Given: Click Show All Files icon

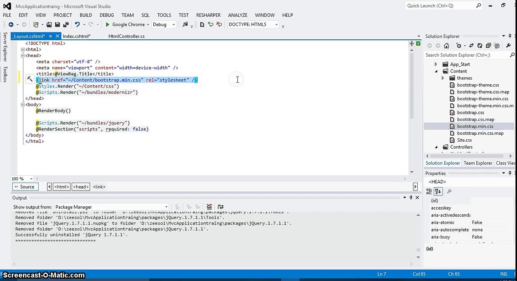Looking at the screenshot, I should (497, 46).
